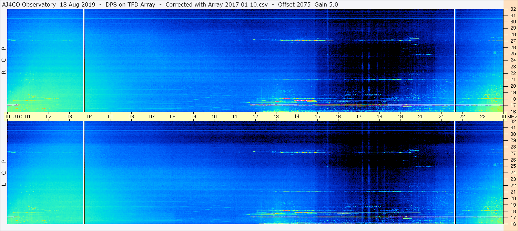Screen dimensions: 518x231
Task: Click the '19' hour on time axis
Action: click(x=400, y=117)
